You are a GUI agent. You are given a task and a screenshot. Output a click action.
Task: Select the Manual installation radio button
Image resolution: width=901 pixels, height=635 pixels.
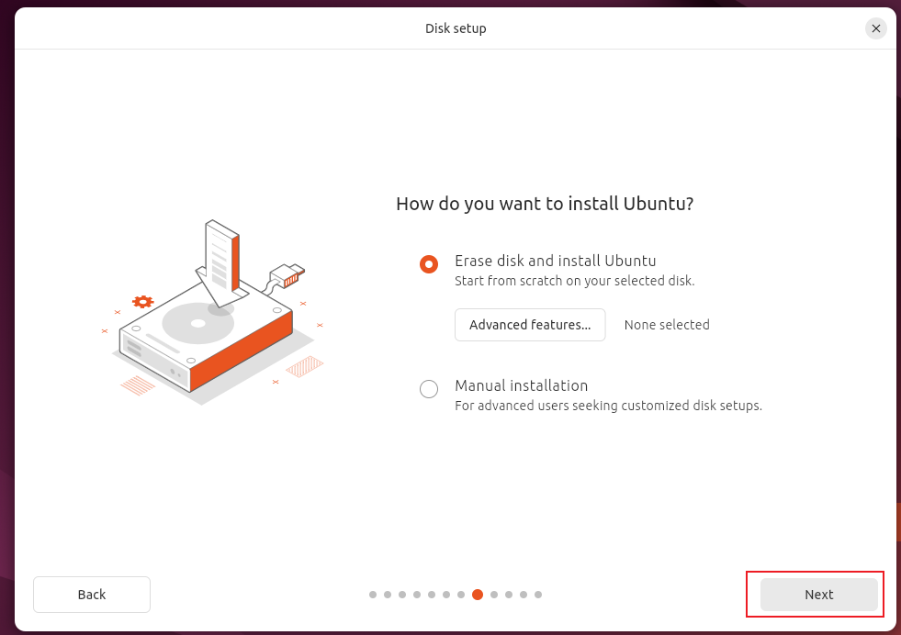(x=429, y=389)
